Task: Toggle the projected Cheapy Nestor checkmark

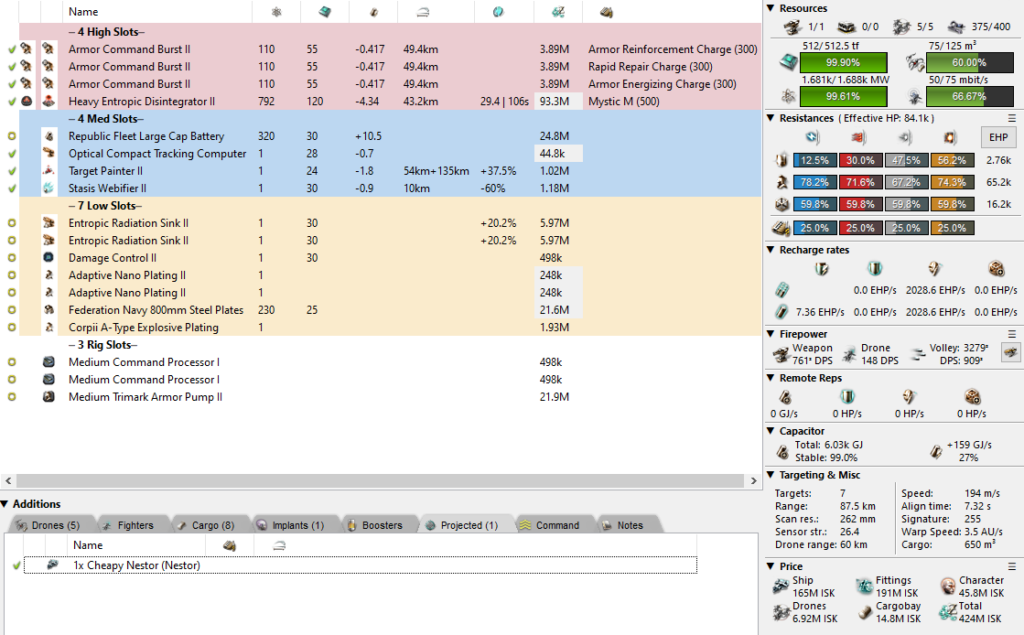Action: [x=16, y=565]
